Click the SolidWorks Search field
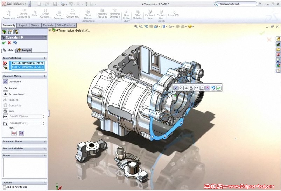Screen dimensions: 281x191 [235, 4]
